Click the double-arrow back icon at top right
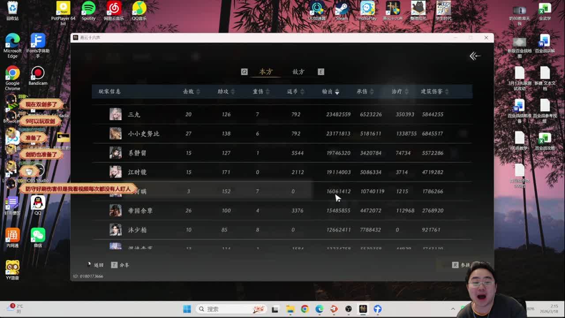 [475, 56]
